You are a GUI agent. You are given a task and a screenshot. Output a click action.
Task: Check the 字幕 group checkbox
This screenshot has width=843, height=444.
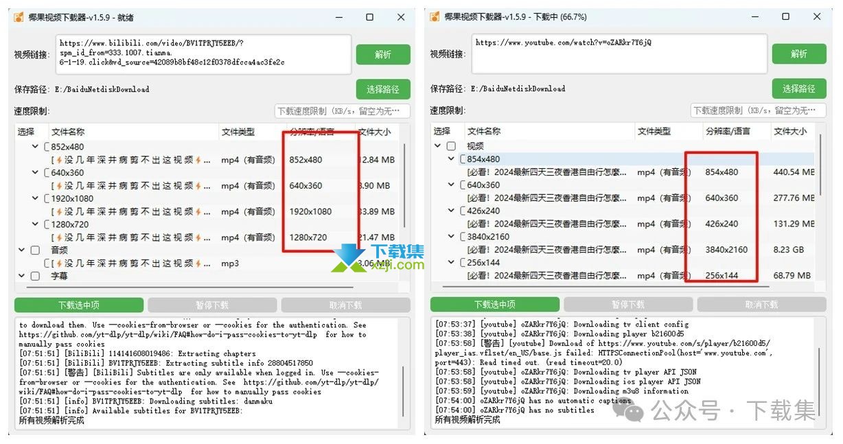(x=35, y=276)
